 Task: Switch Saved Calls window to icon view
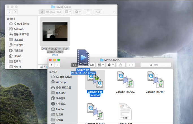42,12
